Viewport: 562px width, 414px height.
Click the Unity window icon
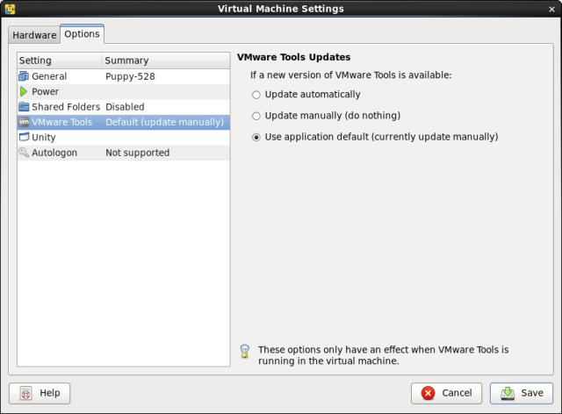pyautogui.click(x=24, y=137)
